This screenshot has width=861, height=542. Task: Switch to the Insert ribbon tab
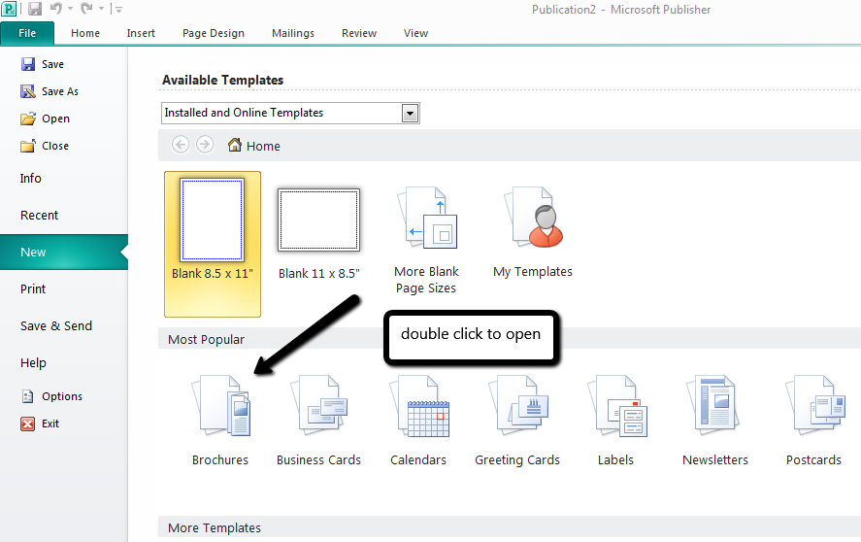[x=141, y=33]
